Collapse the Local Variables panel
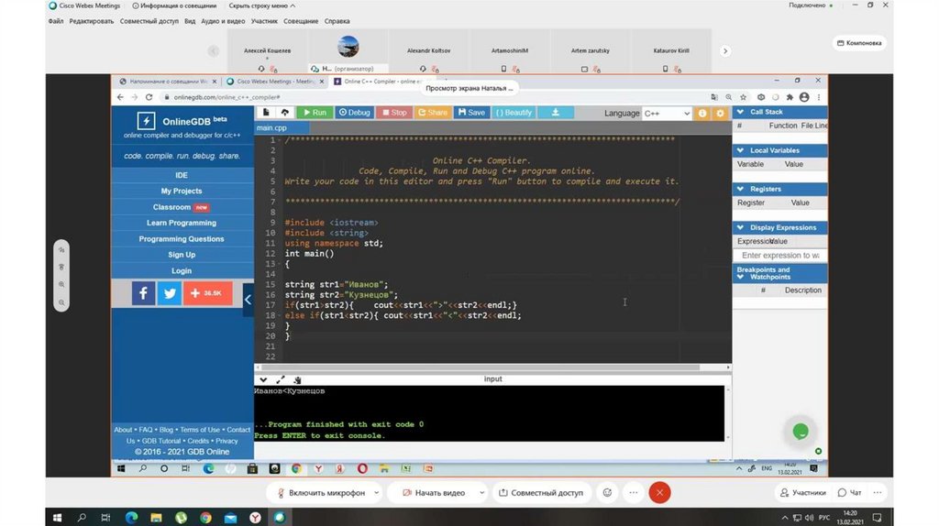939x526 pixels. coord(741,150)
